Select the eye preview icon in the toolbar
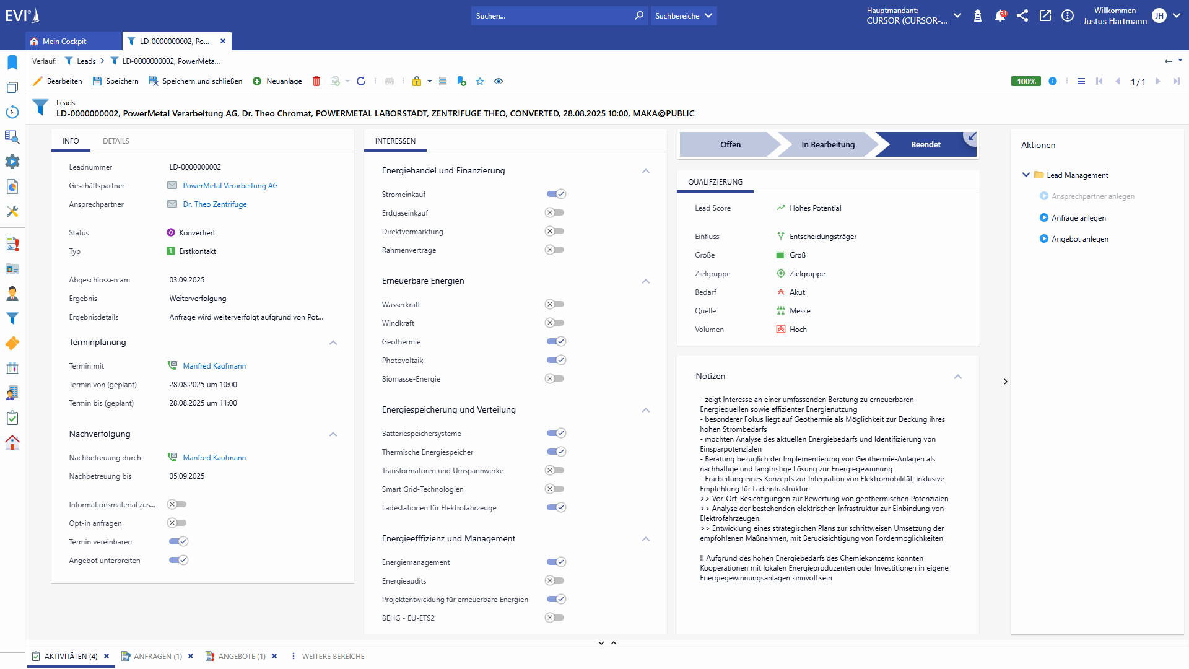 click(499, 81)
